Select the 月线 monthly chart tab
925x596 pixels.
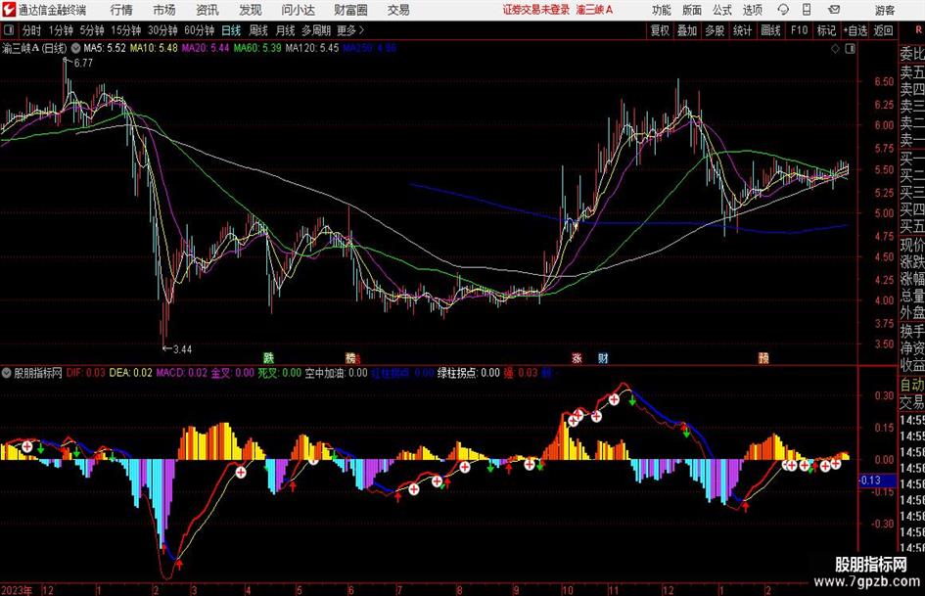(285, 30)
